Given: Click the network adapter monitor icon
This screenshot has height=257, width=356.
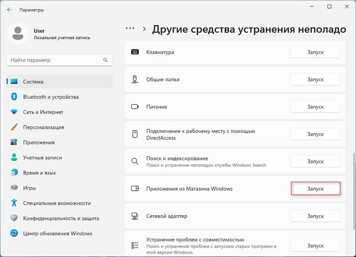Looking at the screenshot, I should [x=135, y=216].
